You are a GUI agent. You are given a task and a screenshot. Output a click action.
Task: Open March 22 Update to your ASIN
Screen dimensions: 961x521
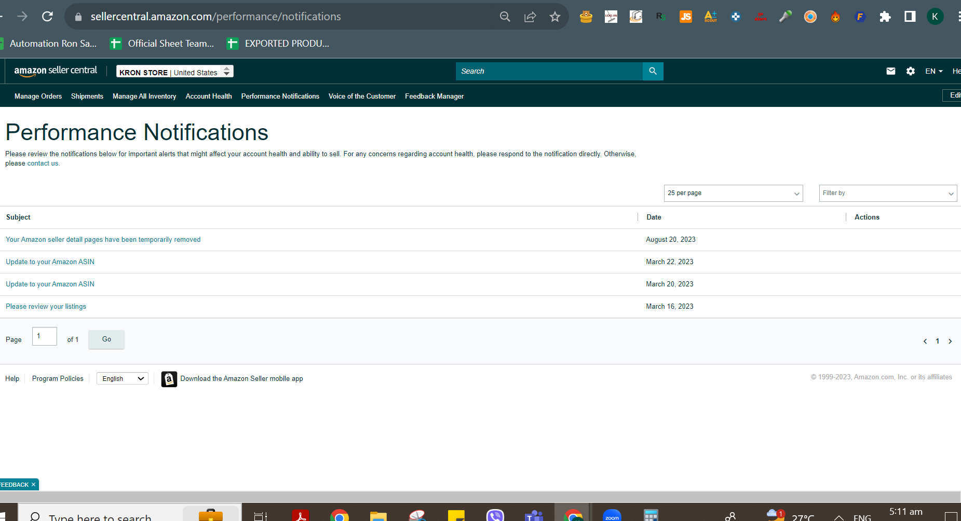[50, 262]
